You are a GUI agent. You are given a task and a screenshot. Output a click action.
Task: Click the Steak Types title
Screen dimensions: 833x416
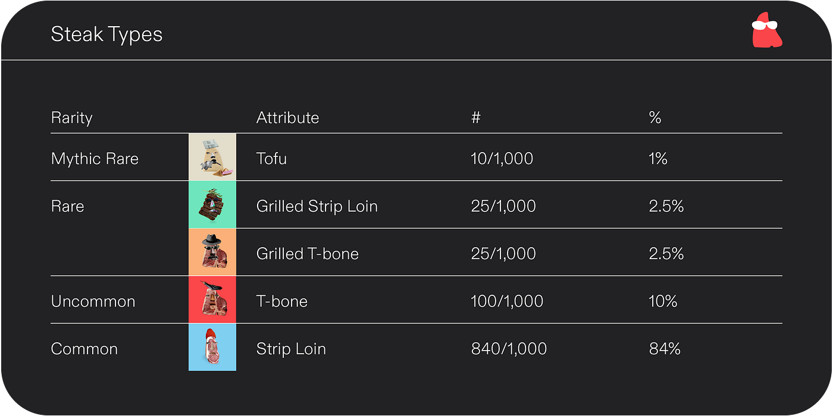click(107, 34)
